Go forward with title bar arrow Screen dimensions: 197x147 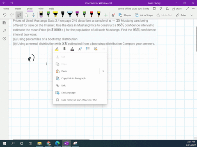[12, 3]
